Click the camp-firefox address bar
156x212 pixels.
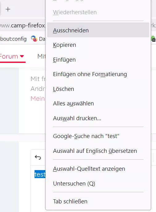click(x=23, y=25)
